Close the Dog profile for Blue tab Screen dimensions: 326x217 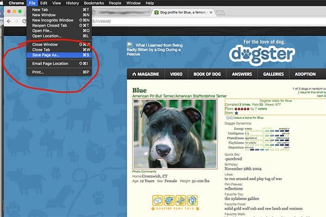click(211, 12)
